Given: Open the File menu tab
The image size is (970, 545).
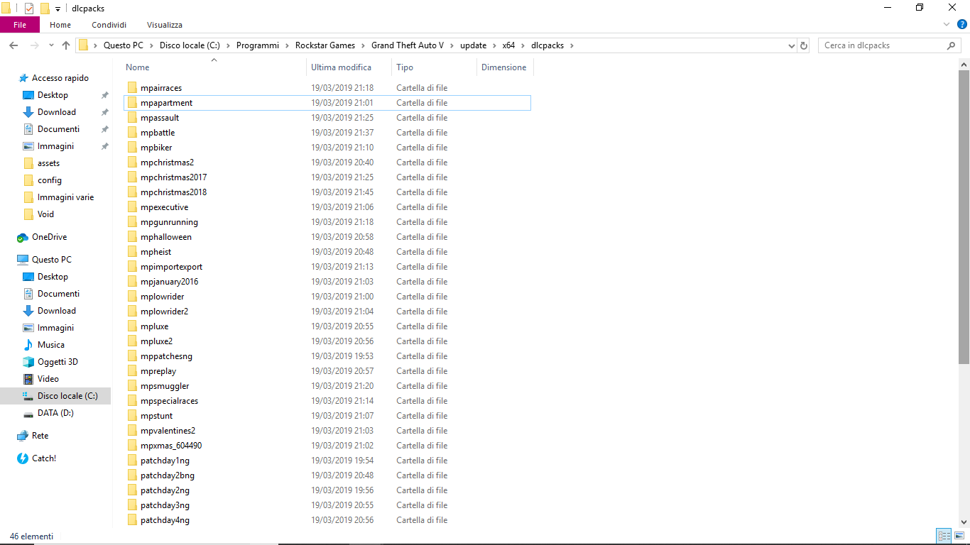Looking at the screenshot, I should click(20, 25).
